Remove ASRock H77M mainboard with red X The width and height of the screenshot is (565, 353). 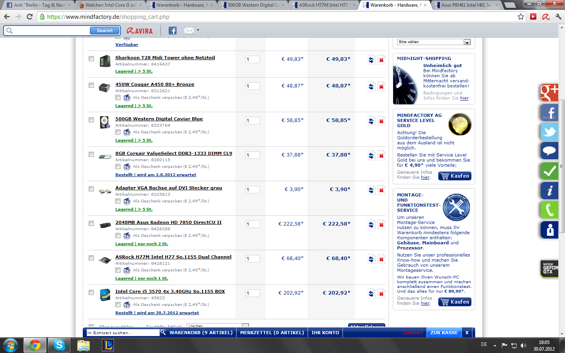click(381, 259)
